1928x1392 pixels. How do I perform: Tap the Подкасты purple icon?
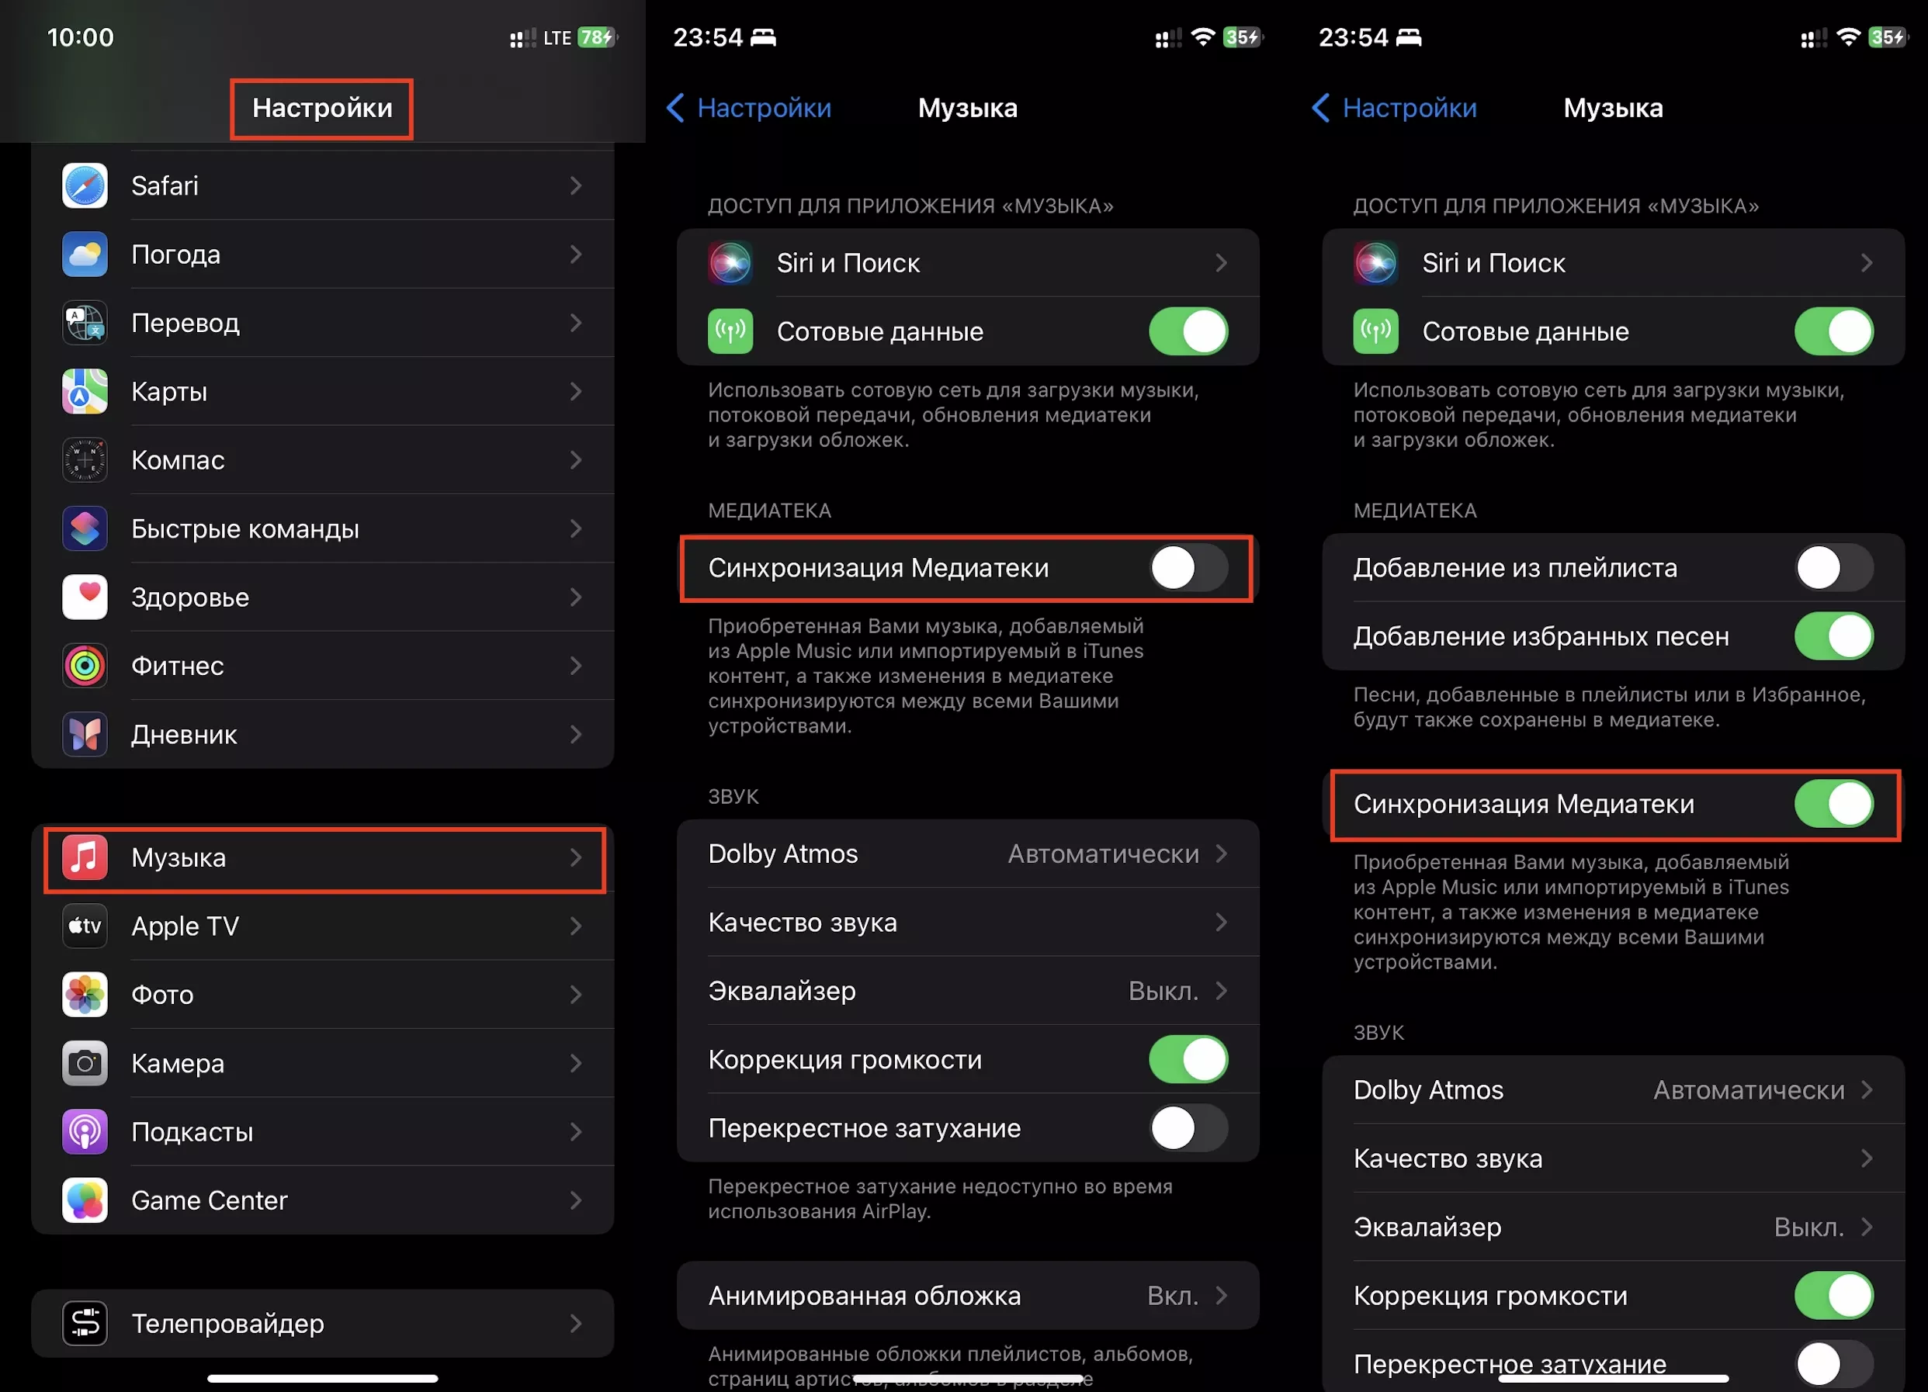tap(84, 1131)
